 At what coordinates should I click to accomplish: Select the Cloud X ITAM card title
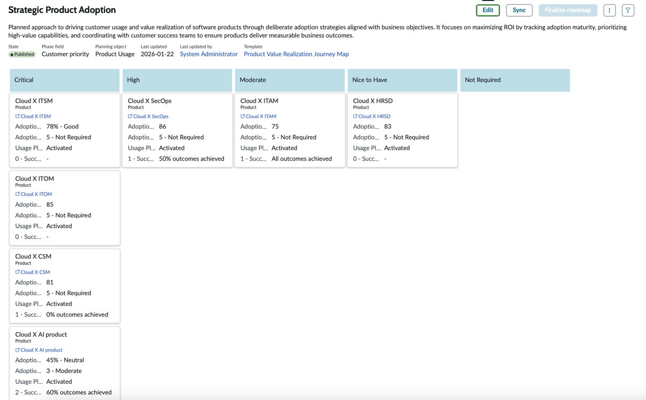coord(259,101)
